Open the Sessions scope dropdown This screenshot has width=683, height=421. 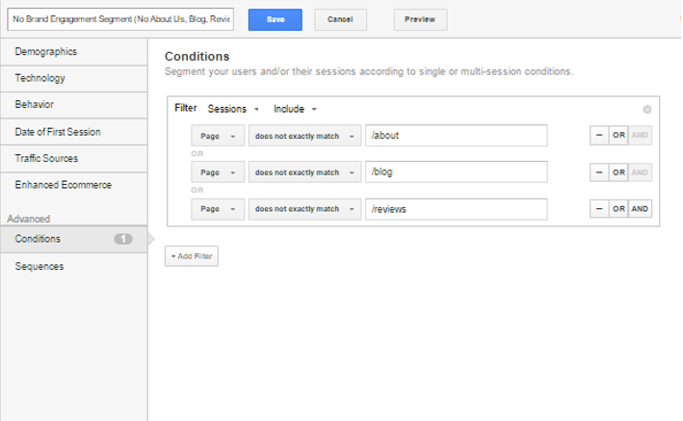click(233, 109)
